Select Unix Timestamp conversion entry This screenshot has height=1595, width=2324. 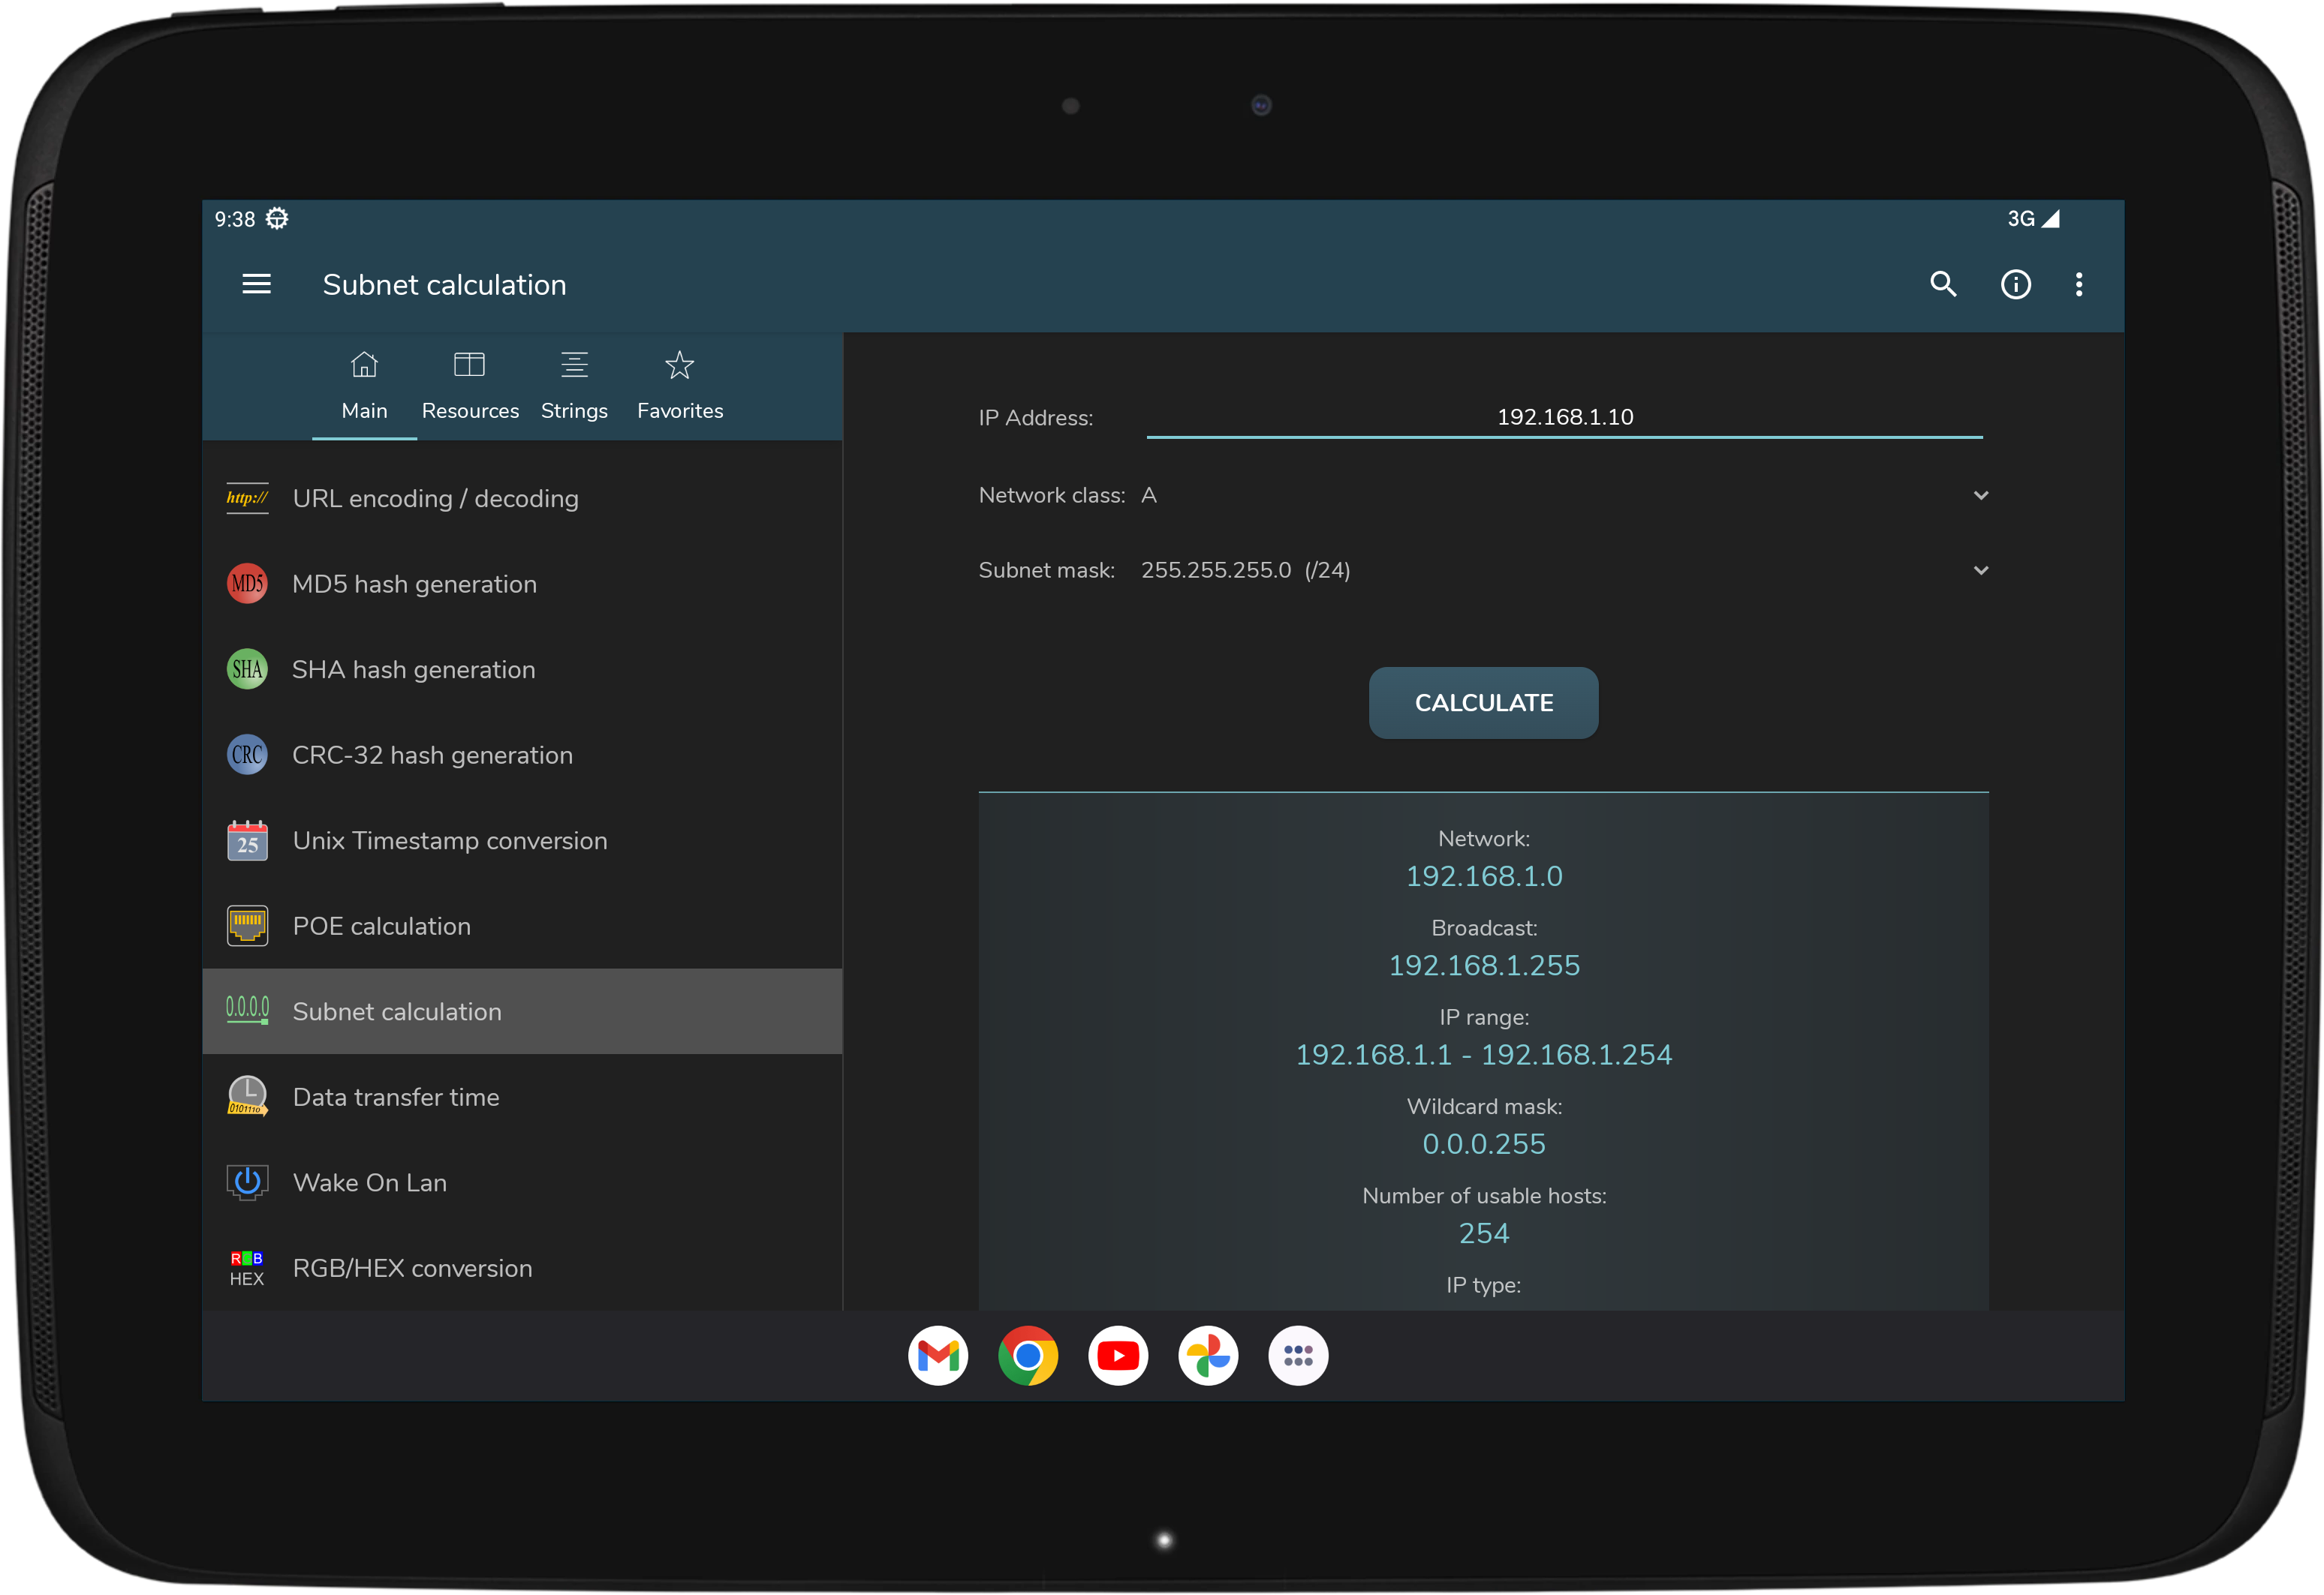pyautogui.click(x=523, y=840)
